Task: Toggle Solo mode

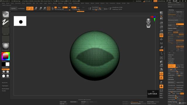Action: (161, 86)
